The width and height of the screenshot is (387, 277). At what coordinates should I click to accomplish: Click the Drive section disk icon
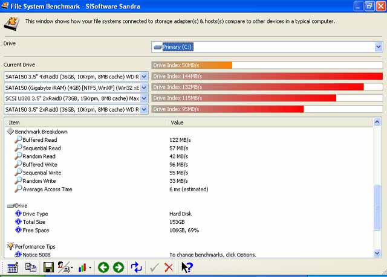(x=10, y=206)
